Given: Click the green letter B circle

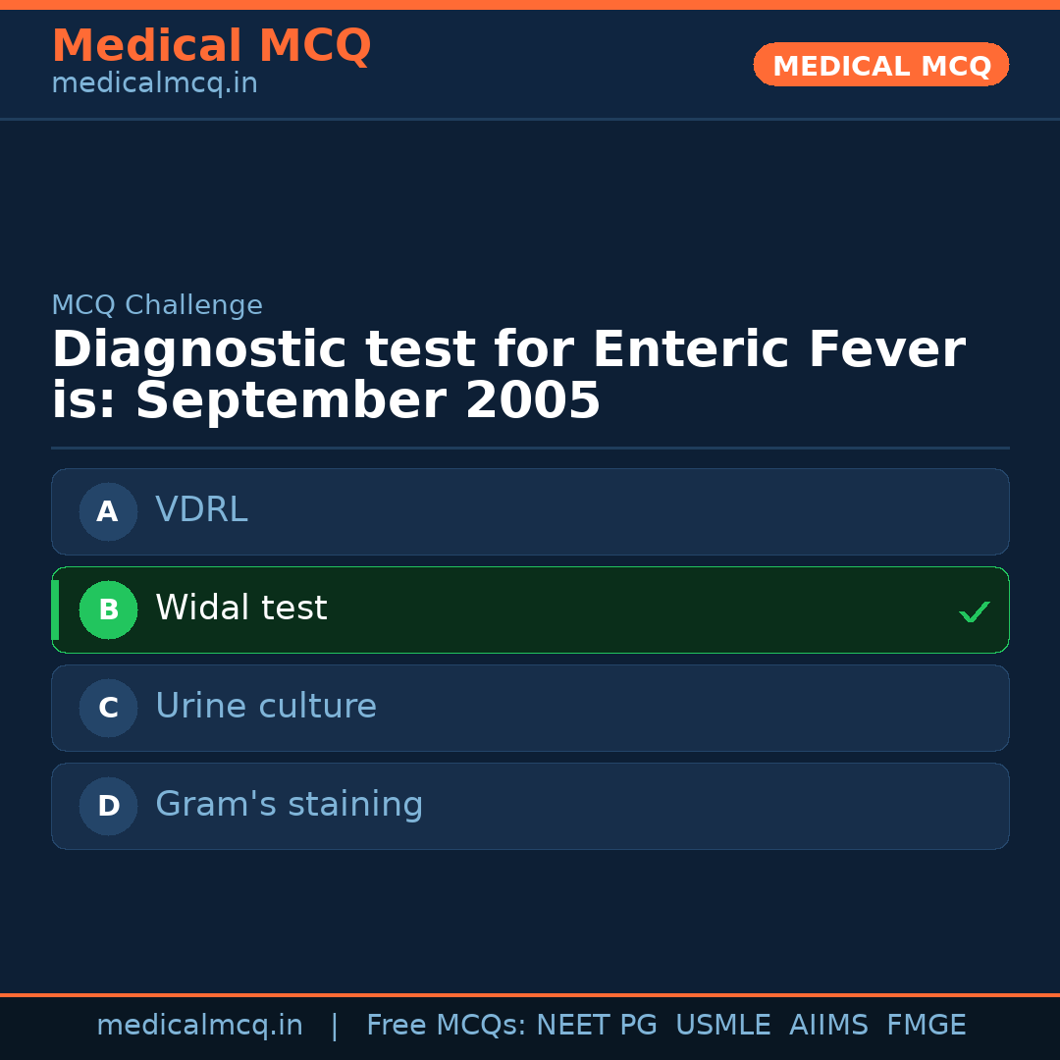Looking at the screenshot, I should [108, 609].
